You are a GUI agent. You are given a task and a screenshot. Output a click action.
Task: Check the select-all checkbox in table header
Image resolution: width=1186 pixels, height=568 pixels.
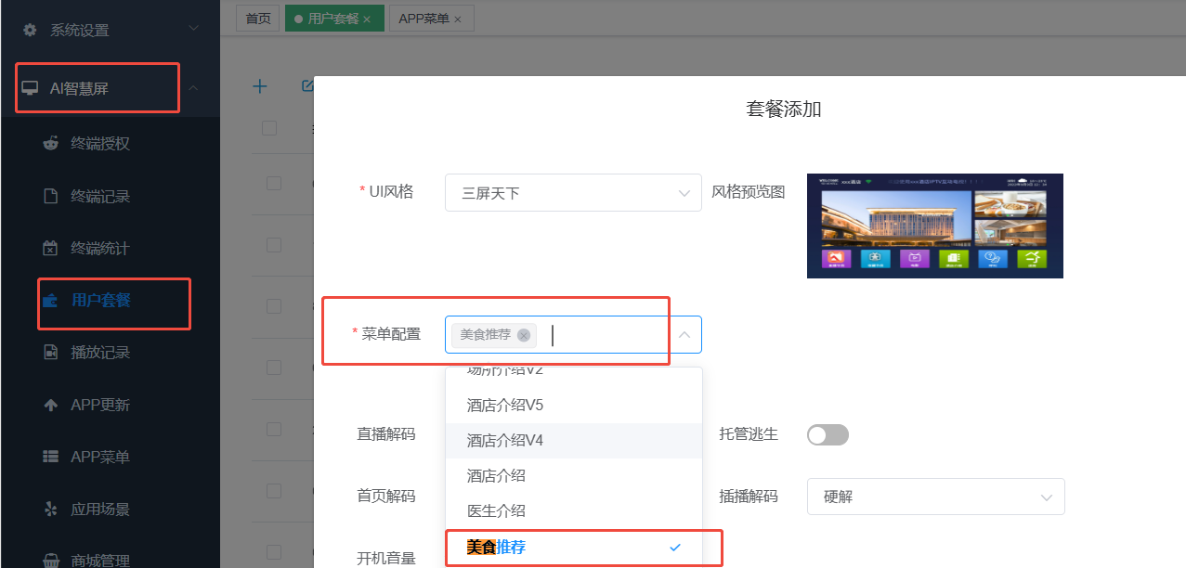pos(269,128)
